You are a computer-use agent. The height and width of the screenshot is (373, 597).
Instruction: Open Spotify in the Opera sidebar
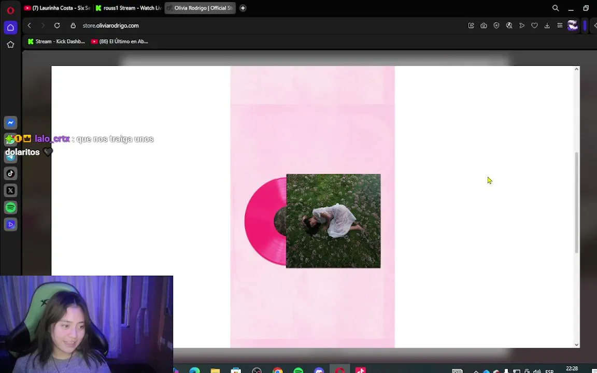(x=11, y=207)
